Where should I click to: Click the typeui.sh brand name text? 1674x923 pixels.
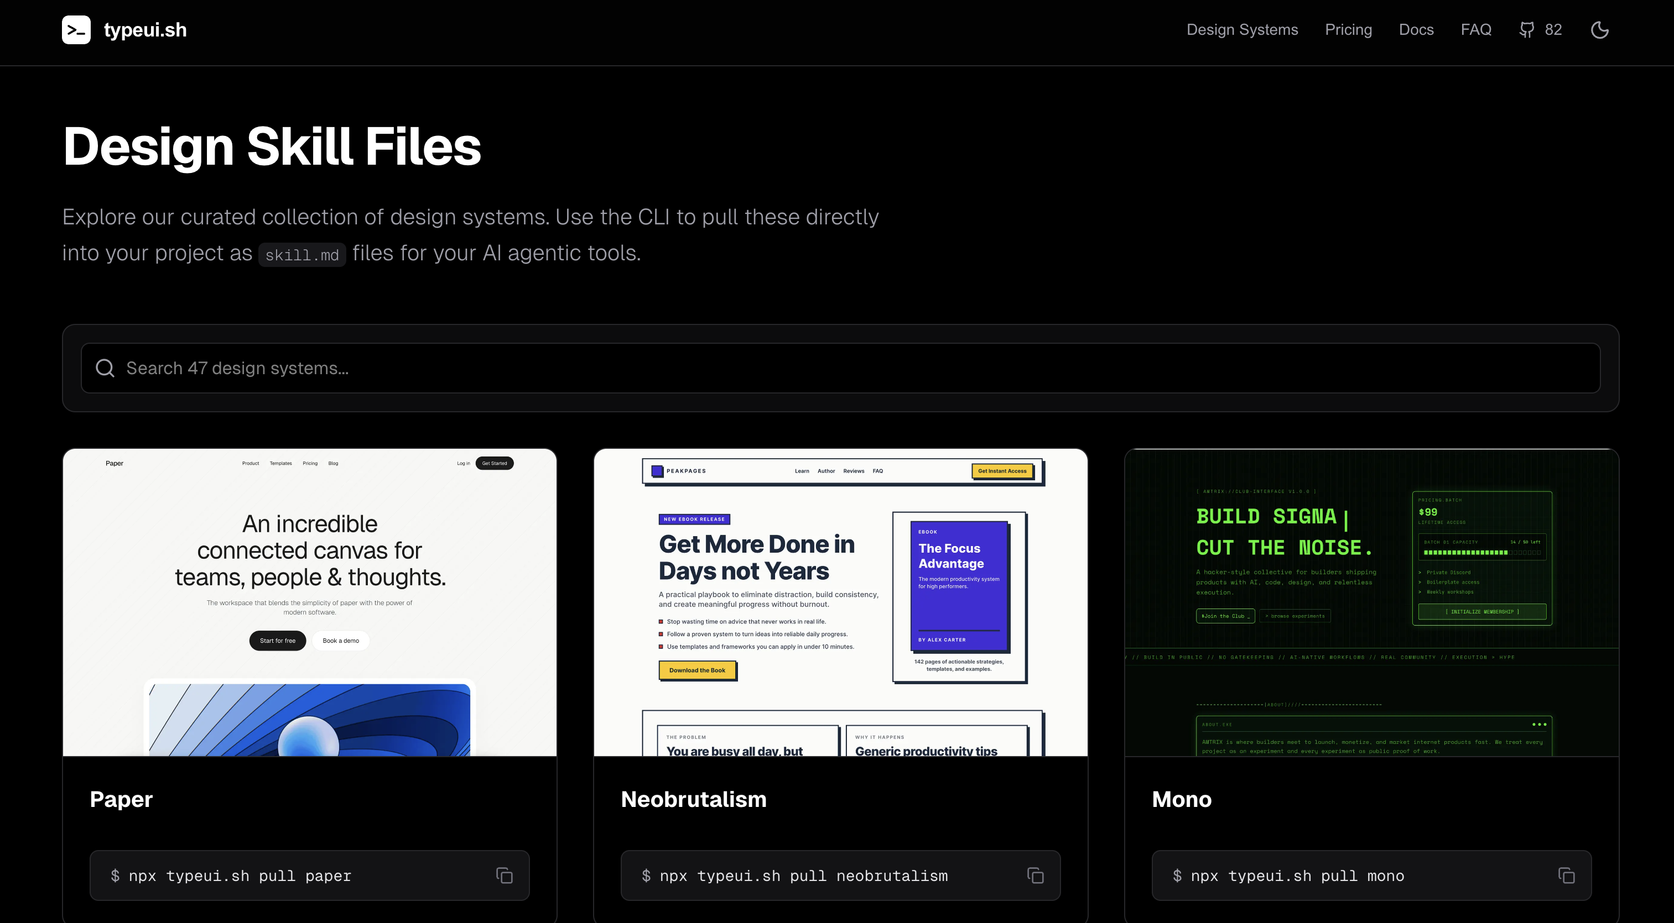(x=145, y=30)
